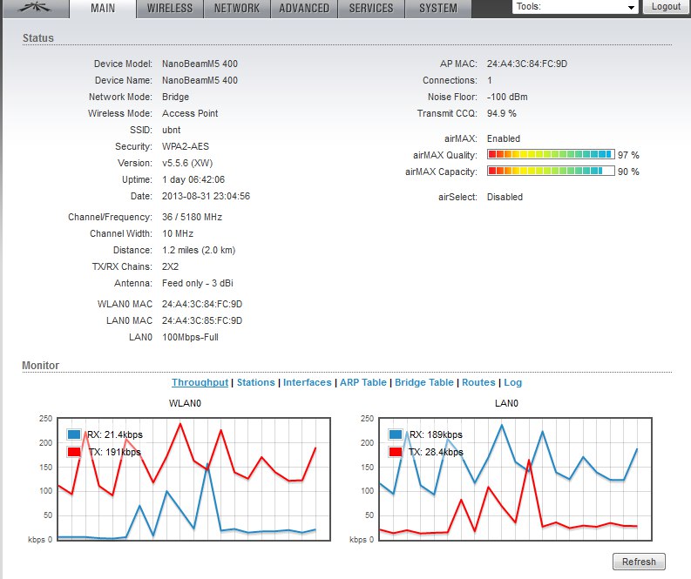Viewport: 691px width, 579px height.
Task: Click the Logout button
Action: [666, 7]
